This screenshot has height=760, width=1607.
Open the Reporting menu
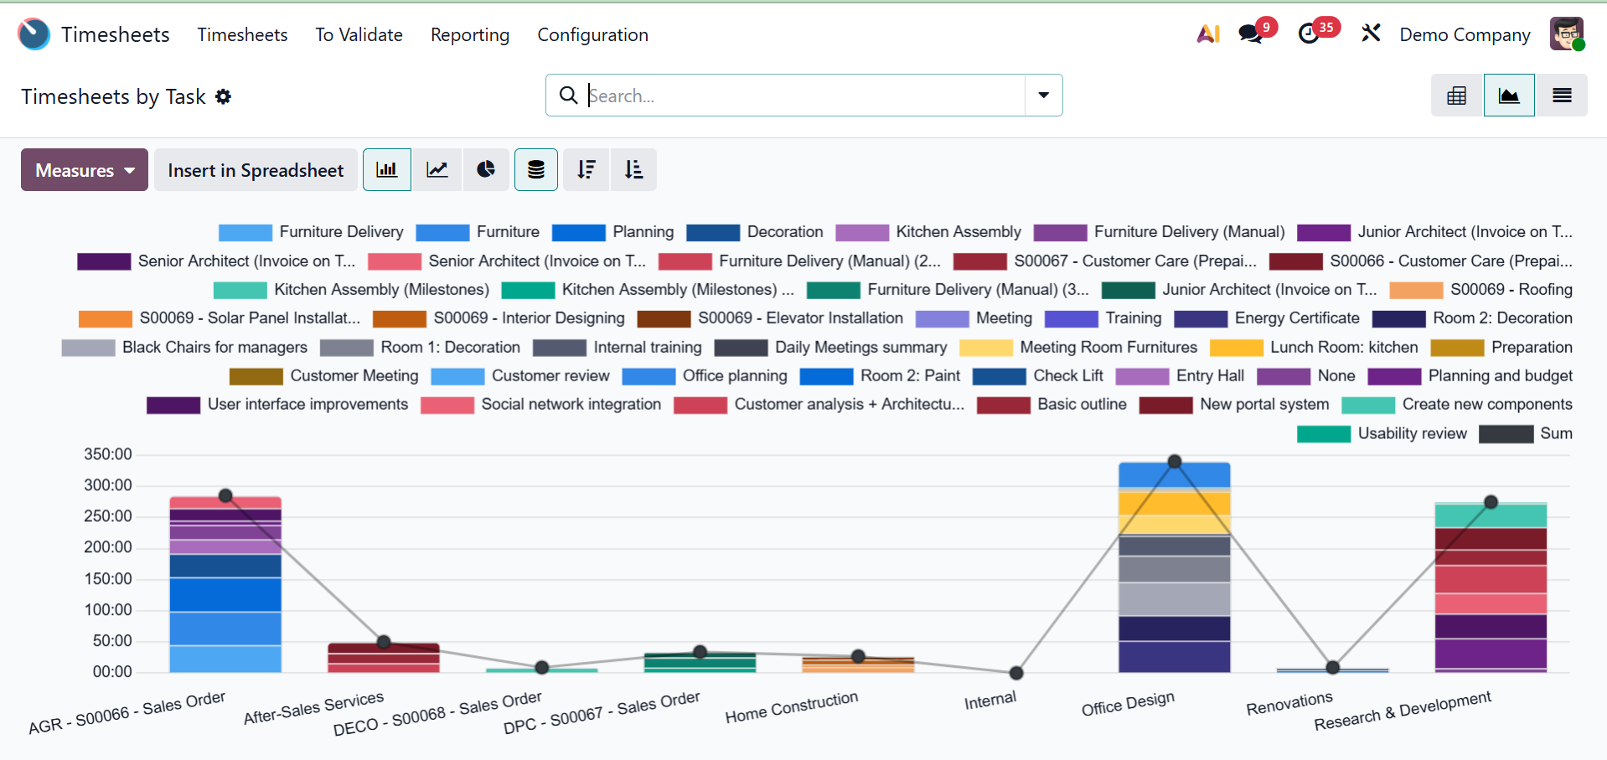pos(470,34)
